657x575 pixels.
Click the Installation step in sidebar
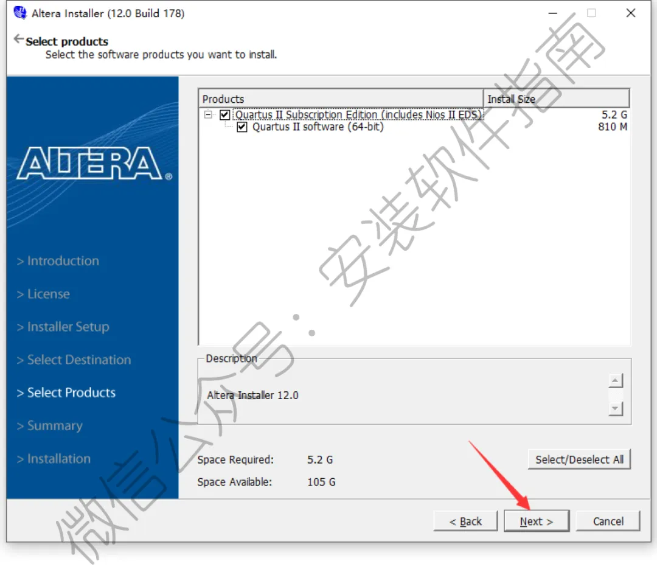coord(54,459)
